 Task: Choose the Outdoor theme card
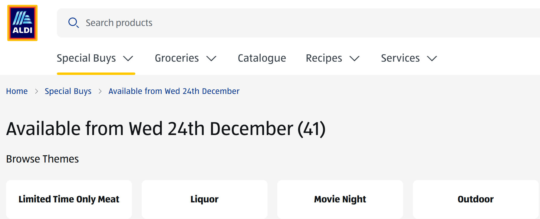[476, 199]
